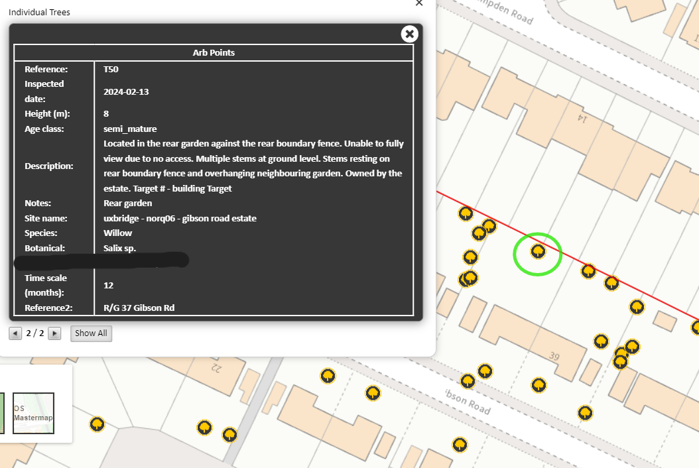The image size is (699, 468).
Task: Click the tree marker inside the green circle
Action: point(538,251)
